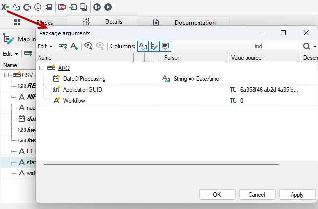Open the search options dropdown arrow
318x209 pixels.
(x=315, y=46)
